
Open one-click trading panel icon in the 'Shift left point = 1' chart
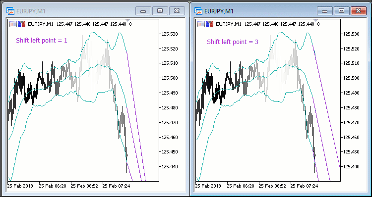point(13,24)
